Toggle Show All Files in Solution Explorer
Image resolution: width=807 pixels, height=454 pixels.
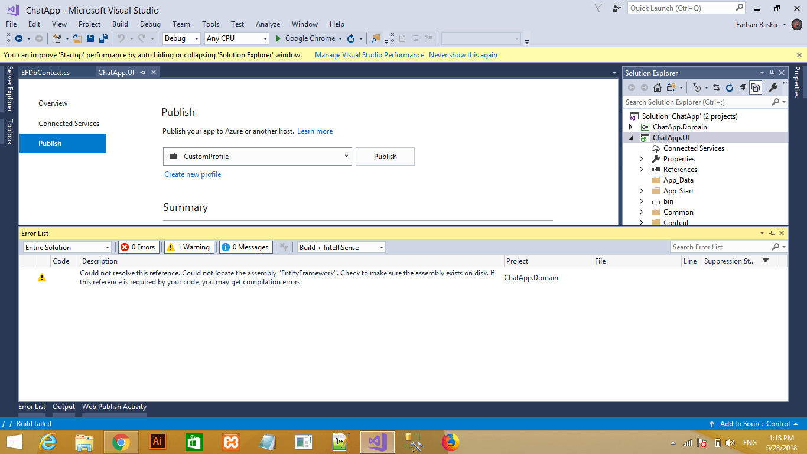756,87
